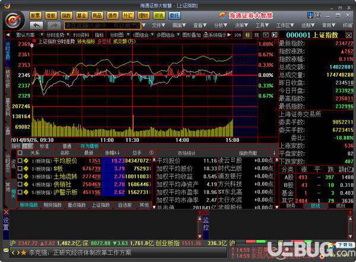The width and height of the screenshot is (356, 262).
Task: Open the 工作区 dropdown menu
Action: [285, 25]
